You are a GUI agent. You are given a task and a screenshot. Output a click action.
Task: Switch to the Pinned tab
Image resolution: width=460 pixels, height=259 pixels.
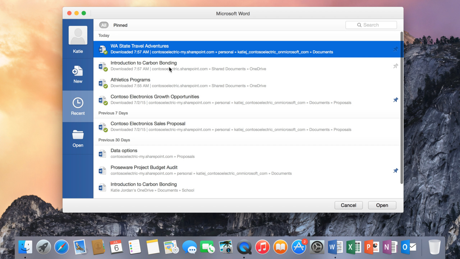tap(120, 25)
